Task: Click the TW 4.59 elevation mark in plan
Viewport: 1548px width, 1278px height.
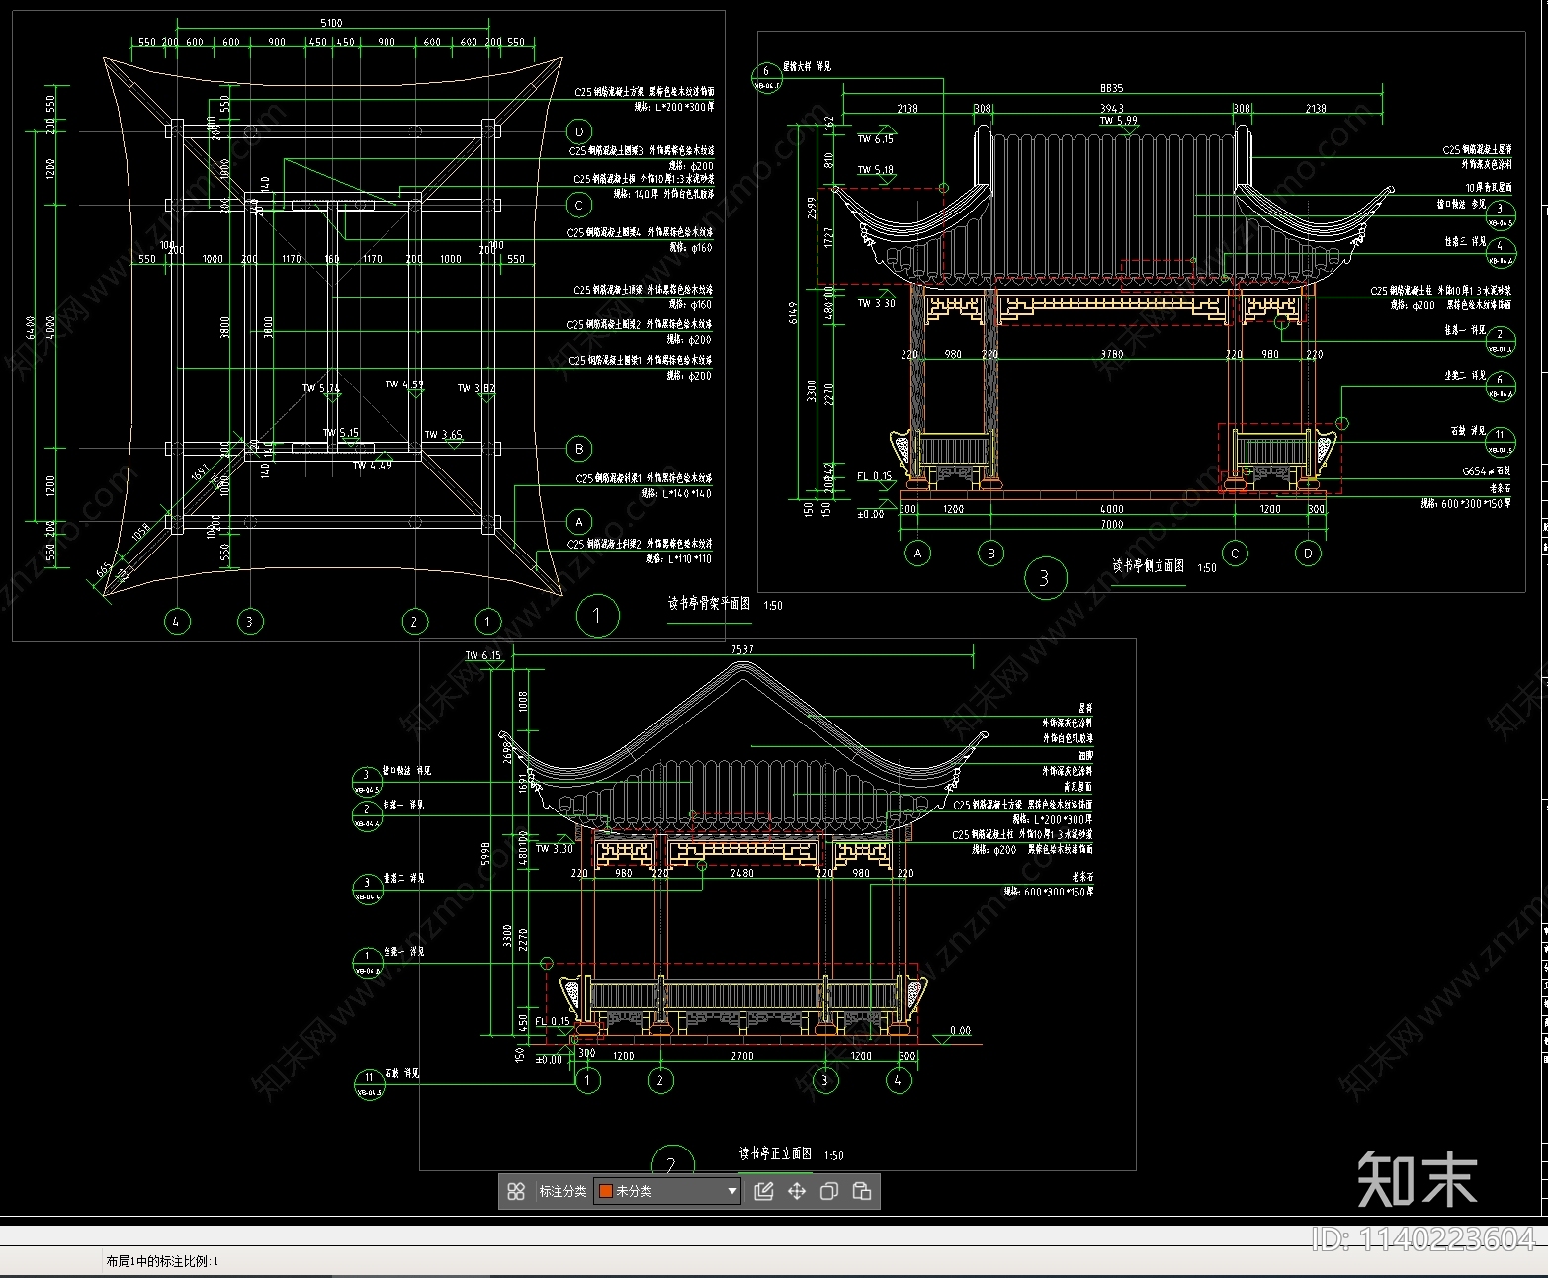Action: point(404,384)
